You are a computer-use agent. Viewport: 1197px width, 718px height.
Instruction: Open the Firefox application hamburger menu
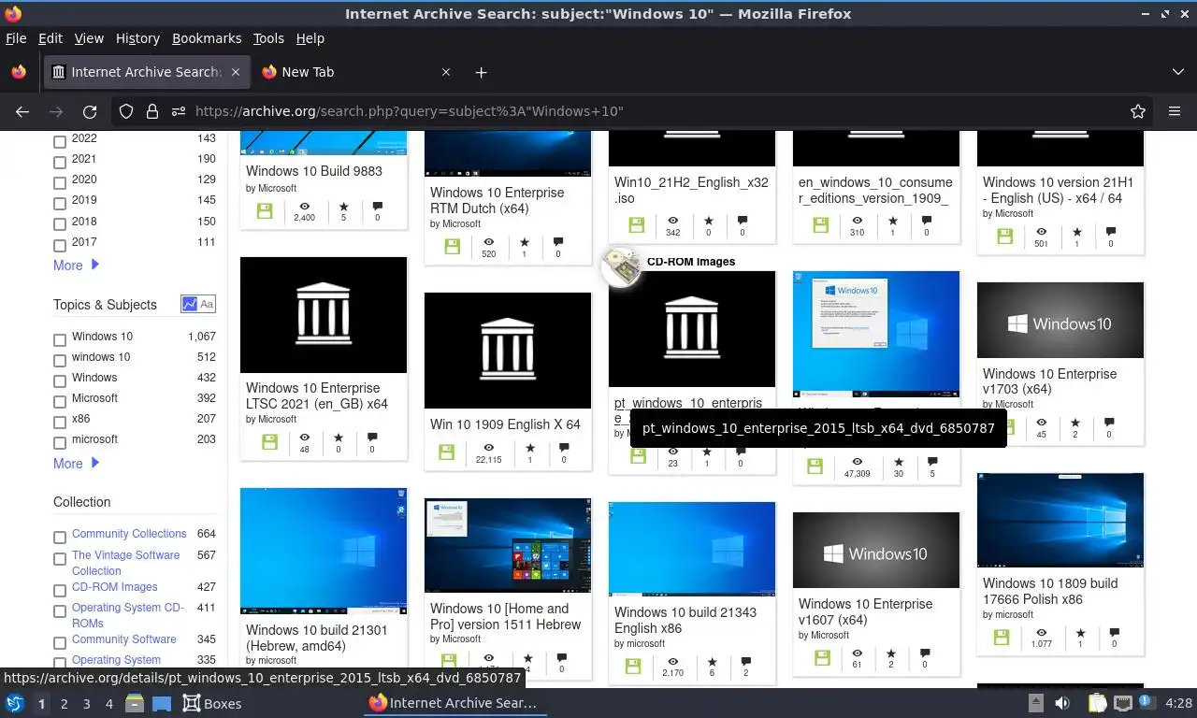tap(1175, 111)
